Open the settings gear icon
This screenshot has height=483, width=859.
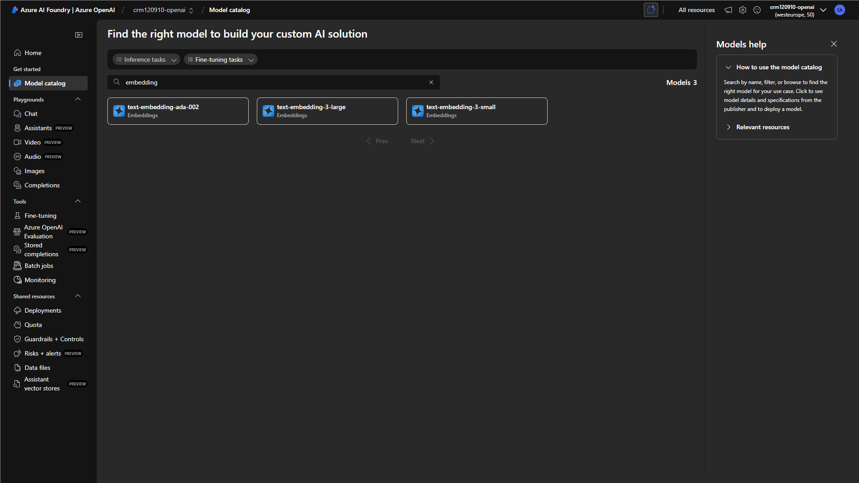(x=743, y=10)
